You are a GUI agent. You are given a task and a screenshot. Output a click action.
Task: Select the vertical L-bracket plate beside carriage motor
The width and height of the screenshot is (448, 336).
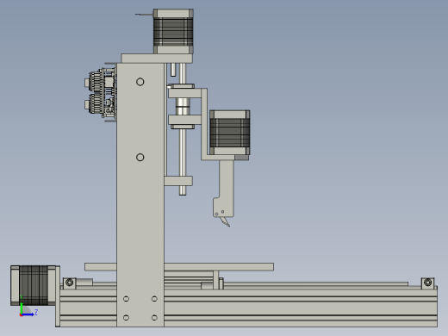204,123
